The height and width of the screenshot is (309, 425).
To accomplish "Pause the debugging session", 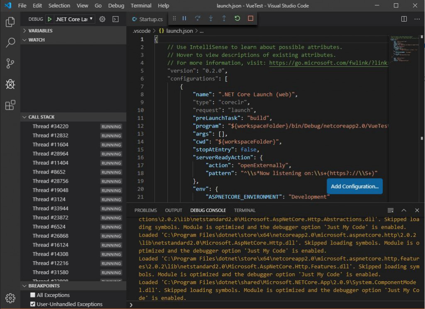I will pyautogui.click(x=184, y=19).
